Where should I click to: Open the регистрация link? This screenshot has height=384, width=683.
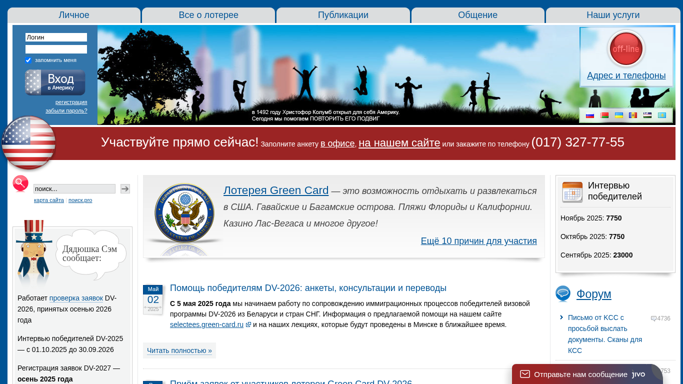tap(71, 102)
